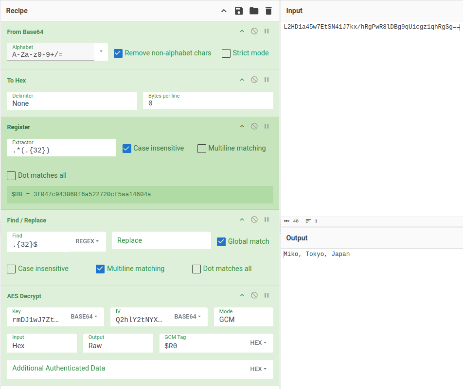Toggle Dot matches all in Register
This screenshot has height=389, width=463.
pyautogui.click(x=12, y=176)
